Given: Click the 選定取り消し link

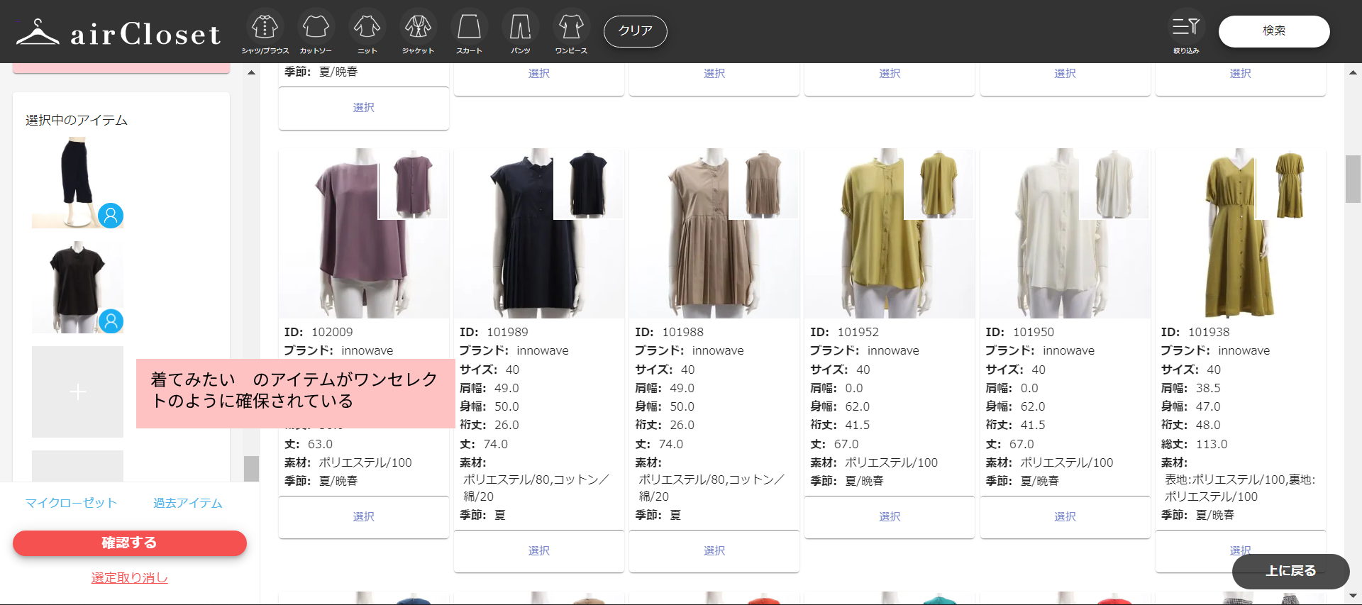Looking at the screenshot, I should tap(129, 578).
